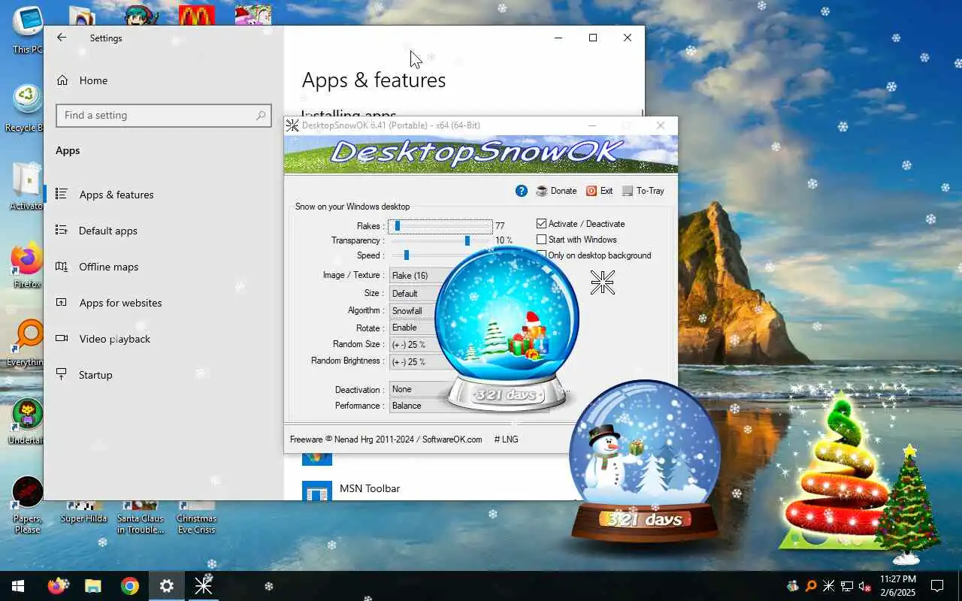Open the Random Size dropdown

pyautogui.click(x=413, y=345)
